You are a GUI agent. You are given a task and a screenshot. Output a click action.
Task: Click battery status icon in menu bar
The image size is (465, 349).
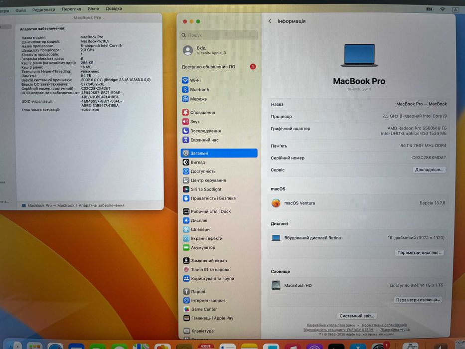click(x=430, y=9)
